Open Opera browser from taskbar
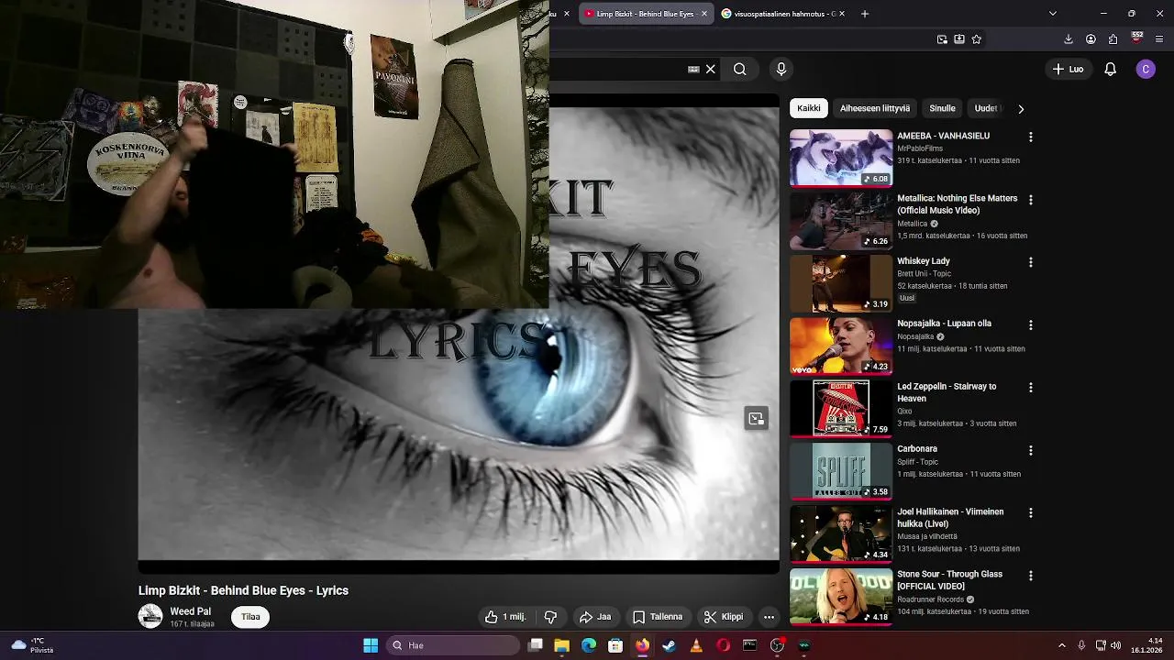 click(724, 645)
